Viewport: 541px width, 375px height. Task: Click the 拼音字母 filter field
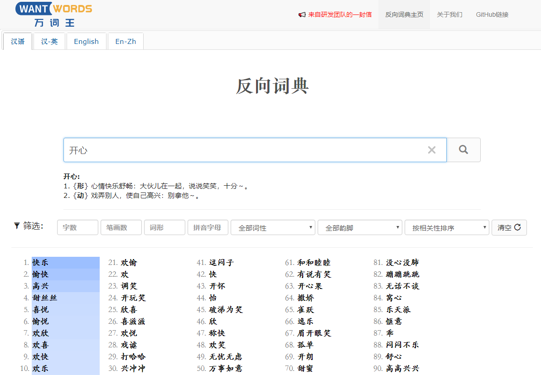(x=208, y=228)
